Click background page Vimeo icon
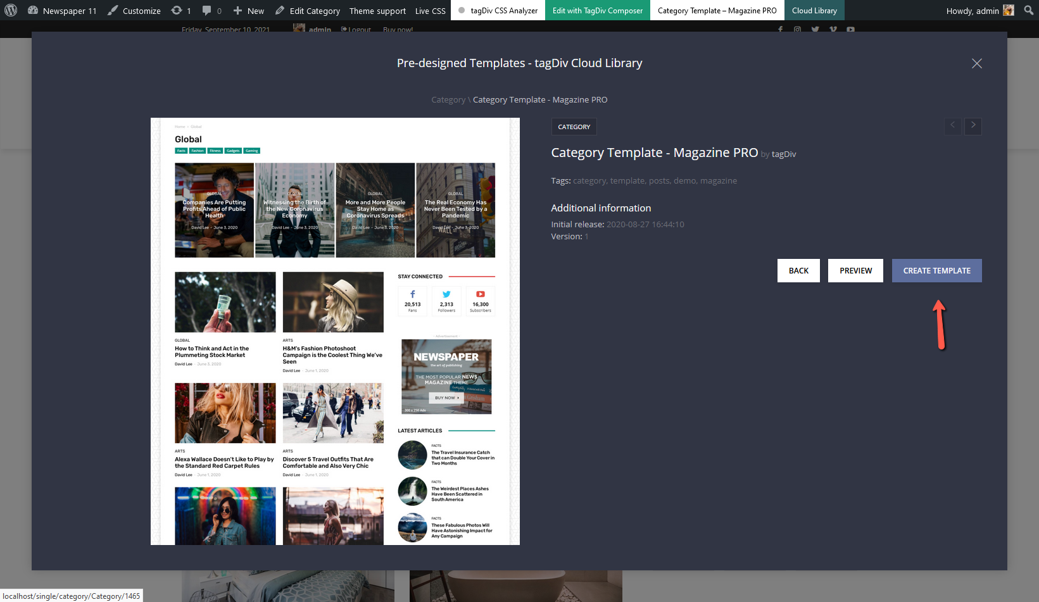The image size is (1039, 602). pyautogui.click(x=833, y=29)
